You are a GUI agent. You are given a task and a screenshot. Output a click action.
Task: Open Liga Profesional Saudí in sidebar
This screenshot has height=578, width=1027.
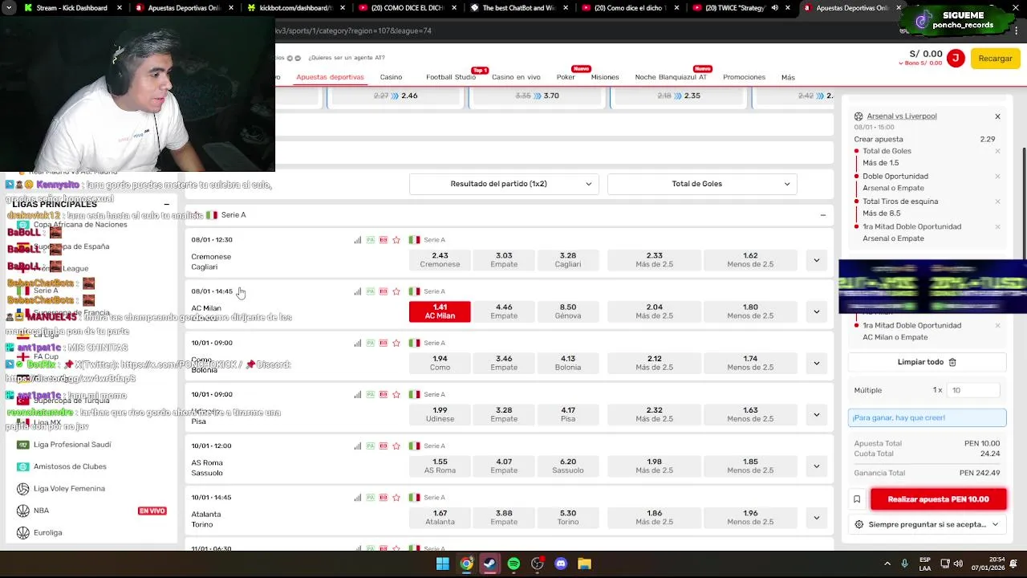click(72, 445)
